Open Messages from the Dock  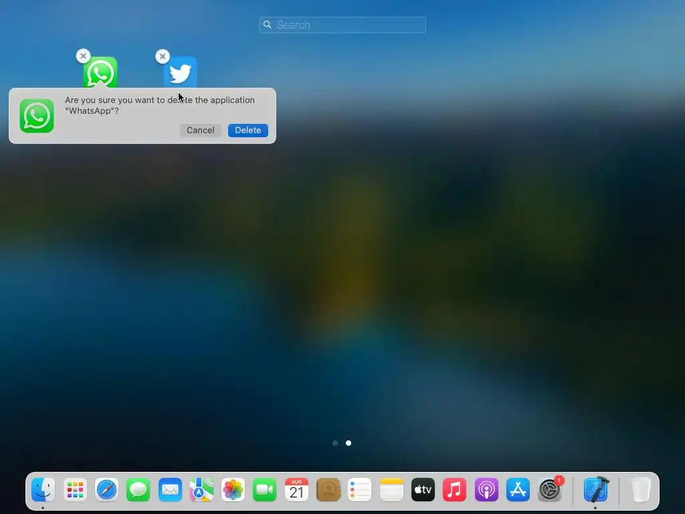[138, 489]
